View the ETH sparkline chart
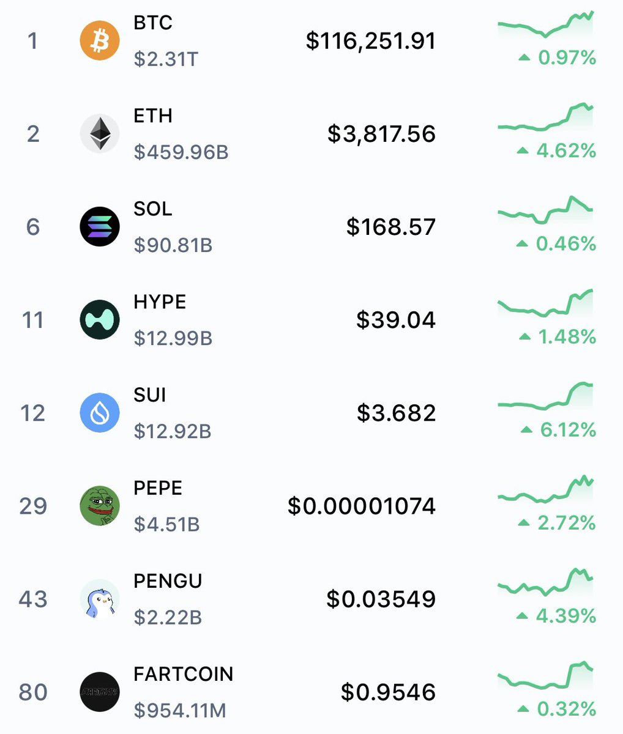 point(545,117)
